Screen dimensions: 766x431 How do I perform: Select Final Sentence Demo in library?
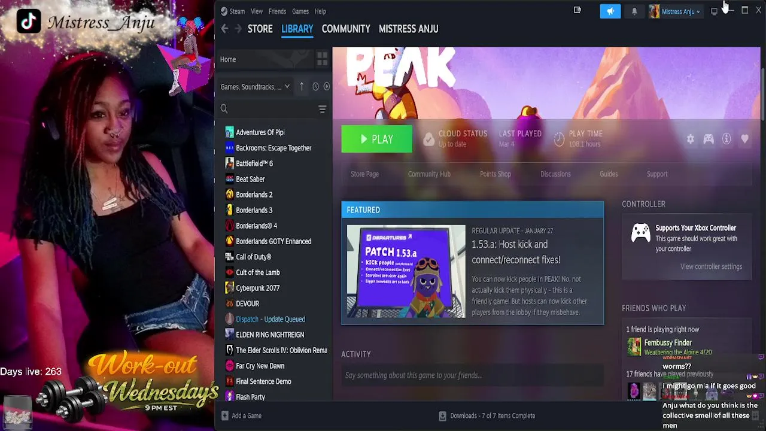pos(263,381)
